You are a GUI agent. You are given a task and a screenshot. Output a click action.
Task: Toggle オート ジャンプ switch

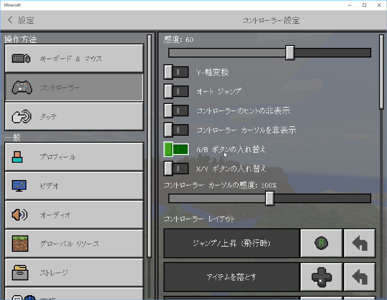tap(176, 91)
